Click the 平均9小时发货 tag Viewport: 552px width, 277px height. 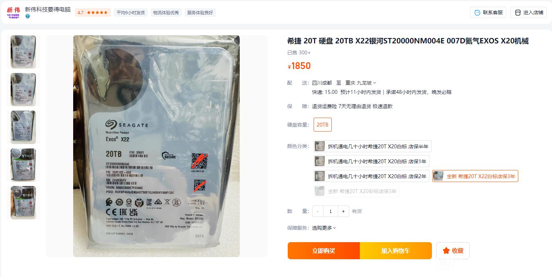131,12
